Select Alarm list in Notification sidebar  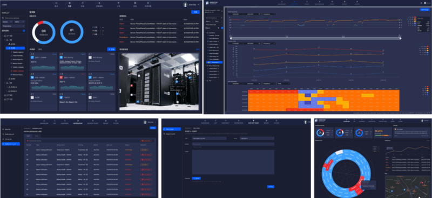[x=7, y=129]
